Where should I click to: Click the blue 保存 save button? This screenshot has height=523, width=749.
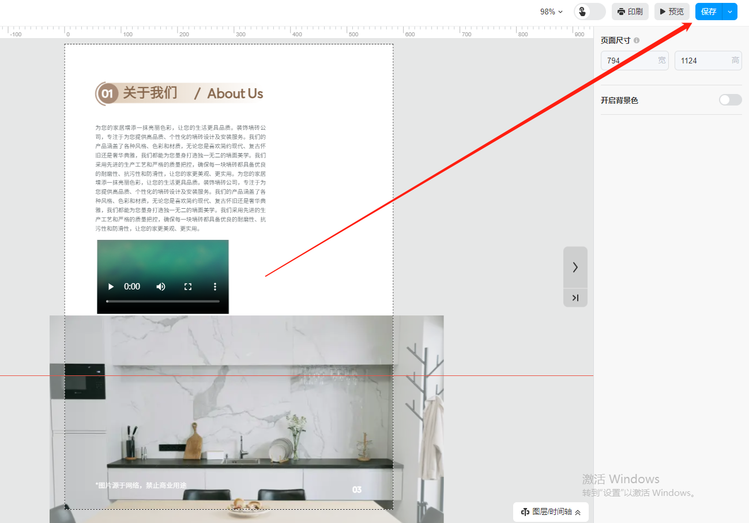[x=709, y=12]
